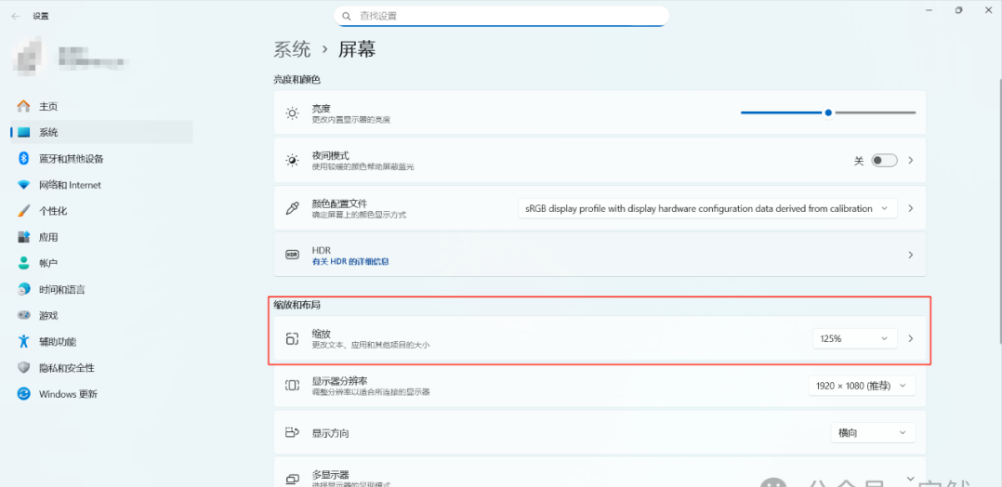The width and height of the screenshot is (1002, 487).
Task: Toggle the 夜间模式 switch
Action: click(x=884, y=160)
